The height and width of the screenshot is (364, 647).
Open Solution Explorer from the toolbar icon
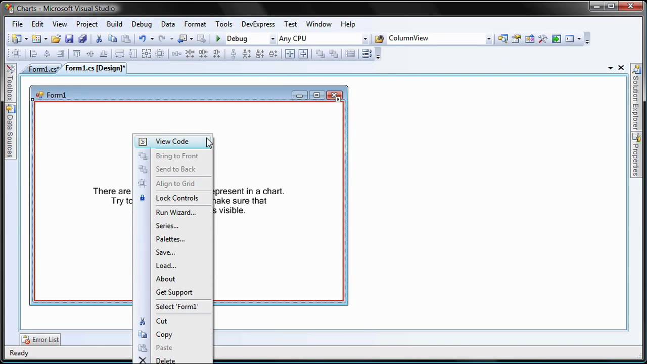(x=503, y=38)
